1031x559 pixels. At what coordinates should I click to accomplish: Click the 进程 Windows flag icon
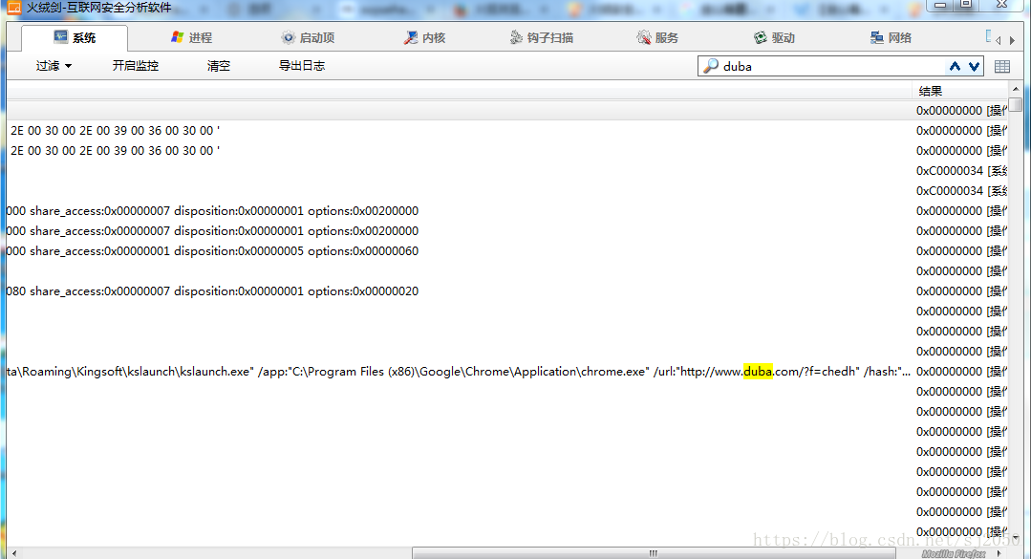(x=178, y=37)
